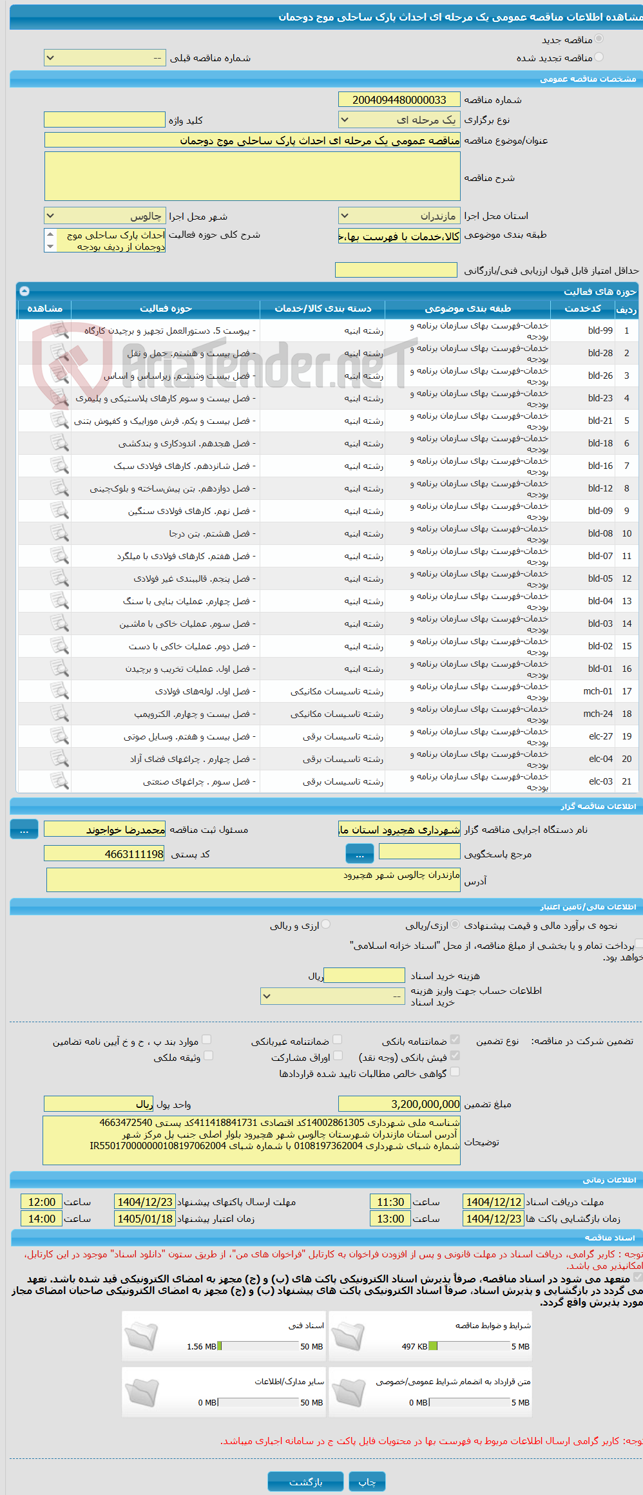The image size is (643, 1495).
Task: Select the مناقصه تجدید شده radio button
Action: (599, 57)
